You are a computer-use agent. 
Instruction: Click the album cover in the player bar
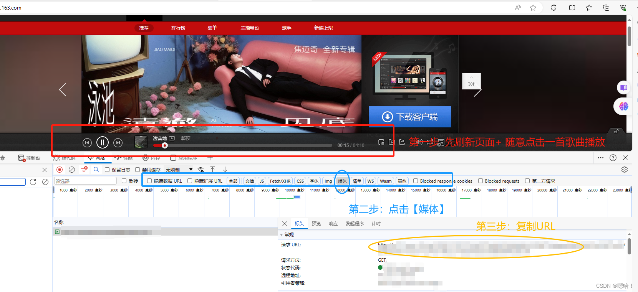pos(141,142)
